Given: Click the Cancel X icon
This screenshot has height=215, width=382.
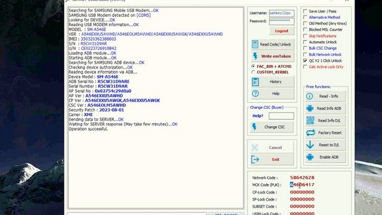Looking at the screenshot, I should coord(255,148).
